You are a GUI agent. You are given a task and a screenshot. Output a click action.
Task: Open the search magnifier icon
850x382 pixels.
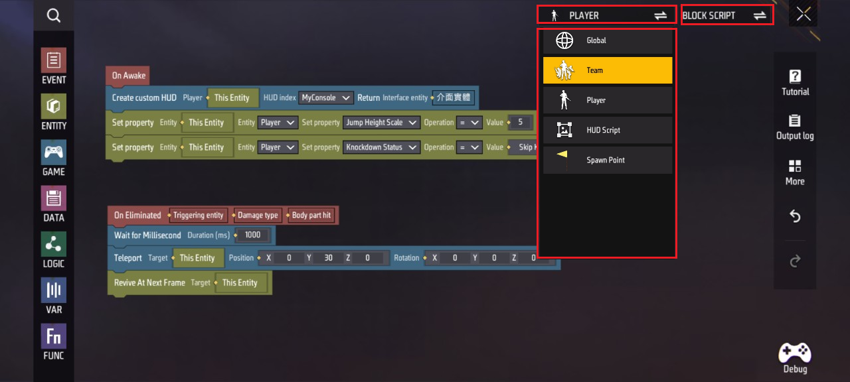click(54, 15)
